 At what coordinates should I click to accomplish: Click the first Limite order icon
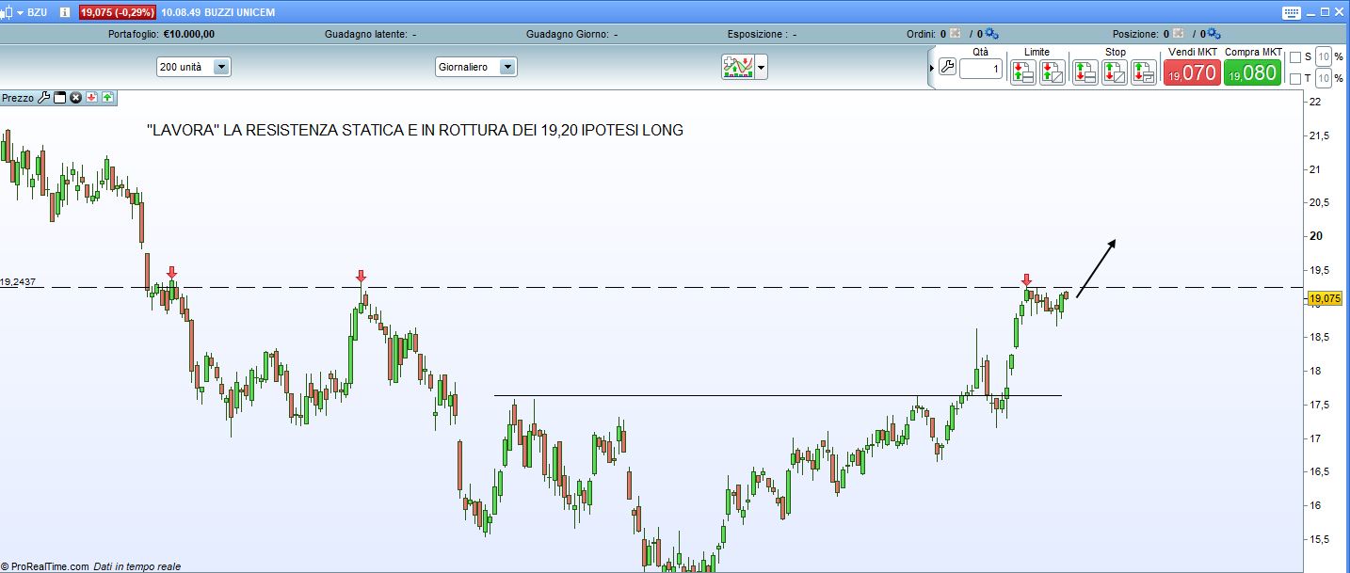(x=1022, y=72)
